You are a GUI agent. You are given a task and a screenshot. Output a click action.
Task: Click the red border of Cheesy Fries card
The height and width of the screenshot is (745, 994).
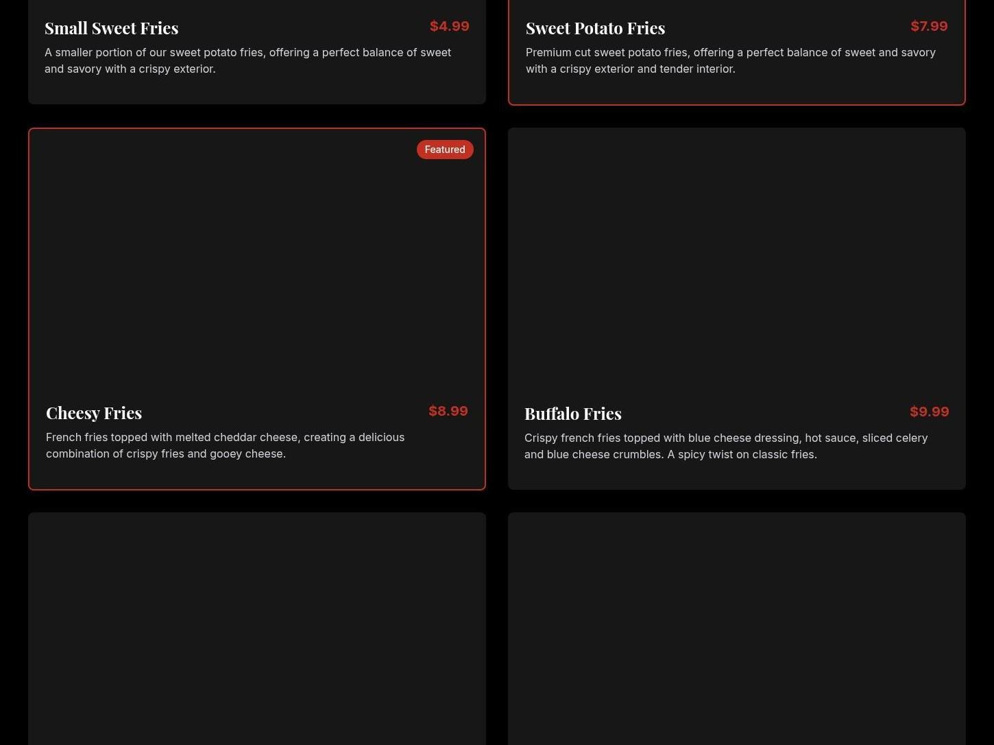[29, 309]
